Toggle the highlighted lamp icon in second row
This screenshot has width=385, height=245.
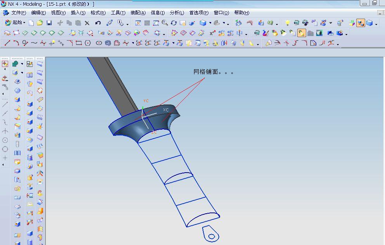coord(302,33)
